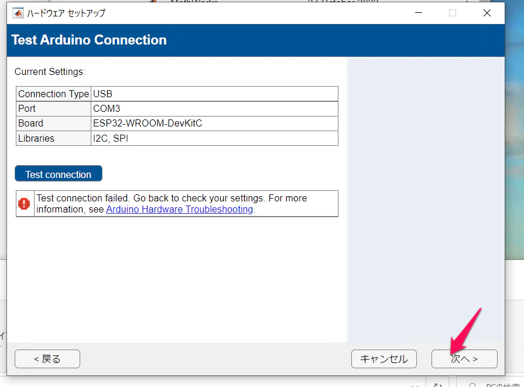
Task: Click the MATLAB icon in title bar
Action: [18, 13]
